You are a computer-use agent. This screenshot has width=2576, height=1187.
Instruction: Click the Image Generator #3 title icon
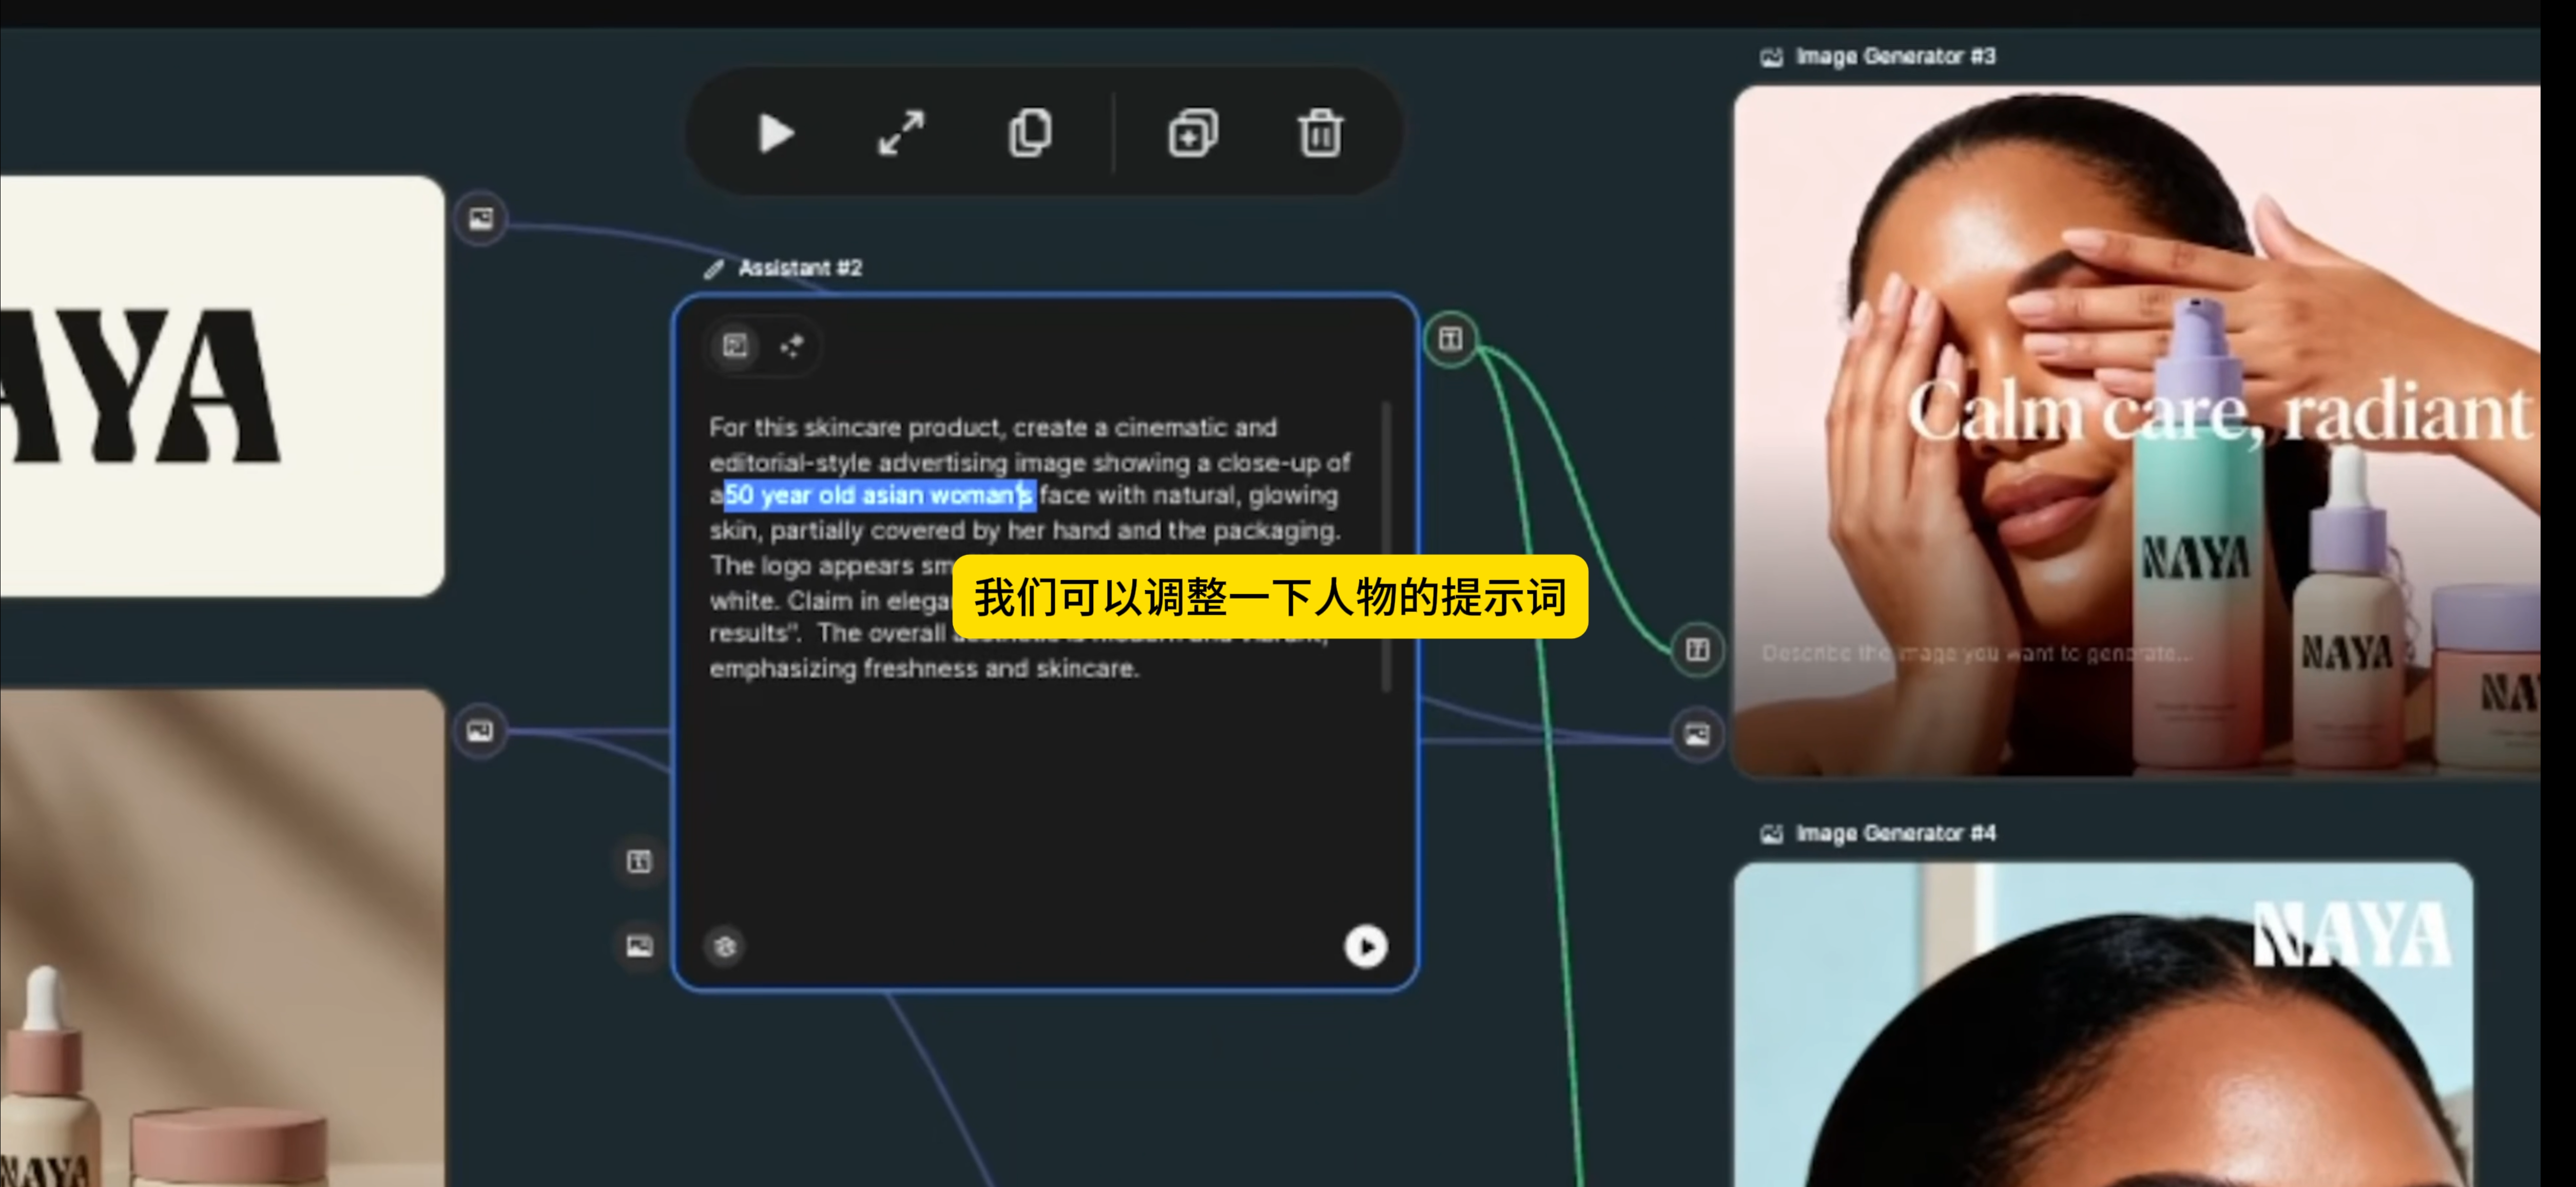point(1771,57)
